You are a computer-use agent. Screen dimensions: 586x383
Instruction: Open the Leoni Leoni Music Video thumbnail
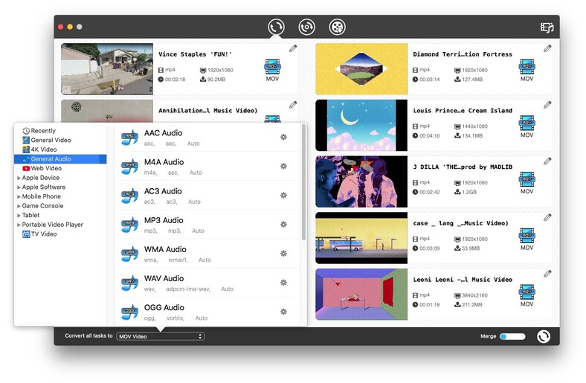[x=361, y=295]
